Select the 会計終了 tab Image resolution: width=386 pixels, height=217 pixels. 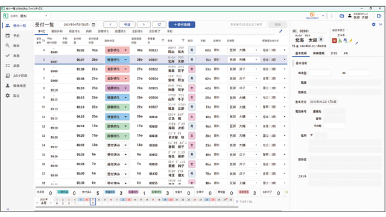coord(154,31)
